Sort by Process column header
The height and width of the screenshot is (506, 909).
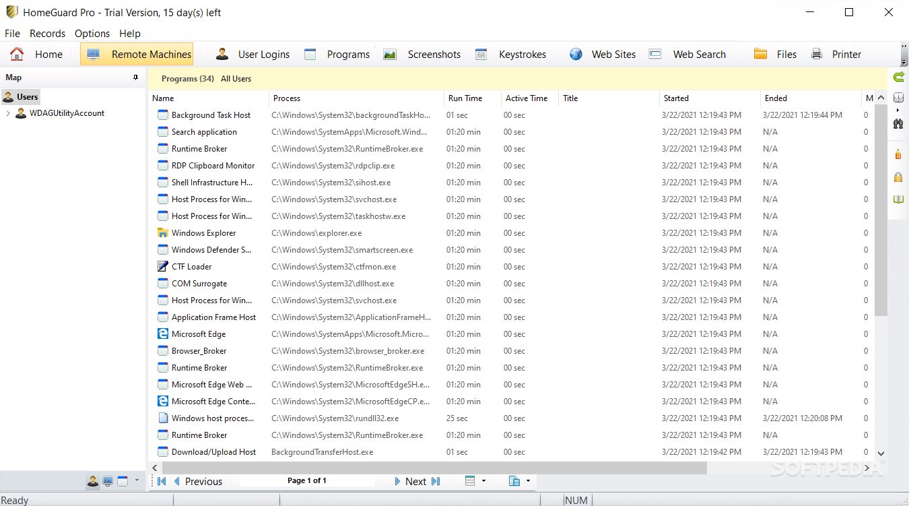pyautogui.click(x=356, y=98)
